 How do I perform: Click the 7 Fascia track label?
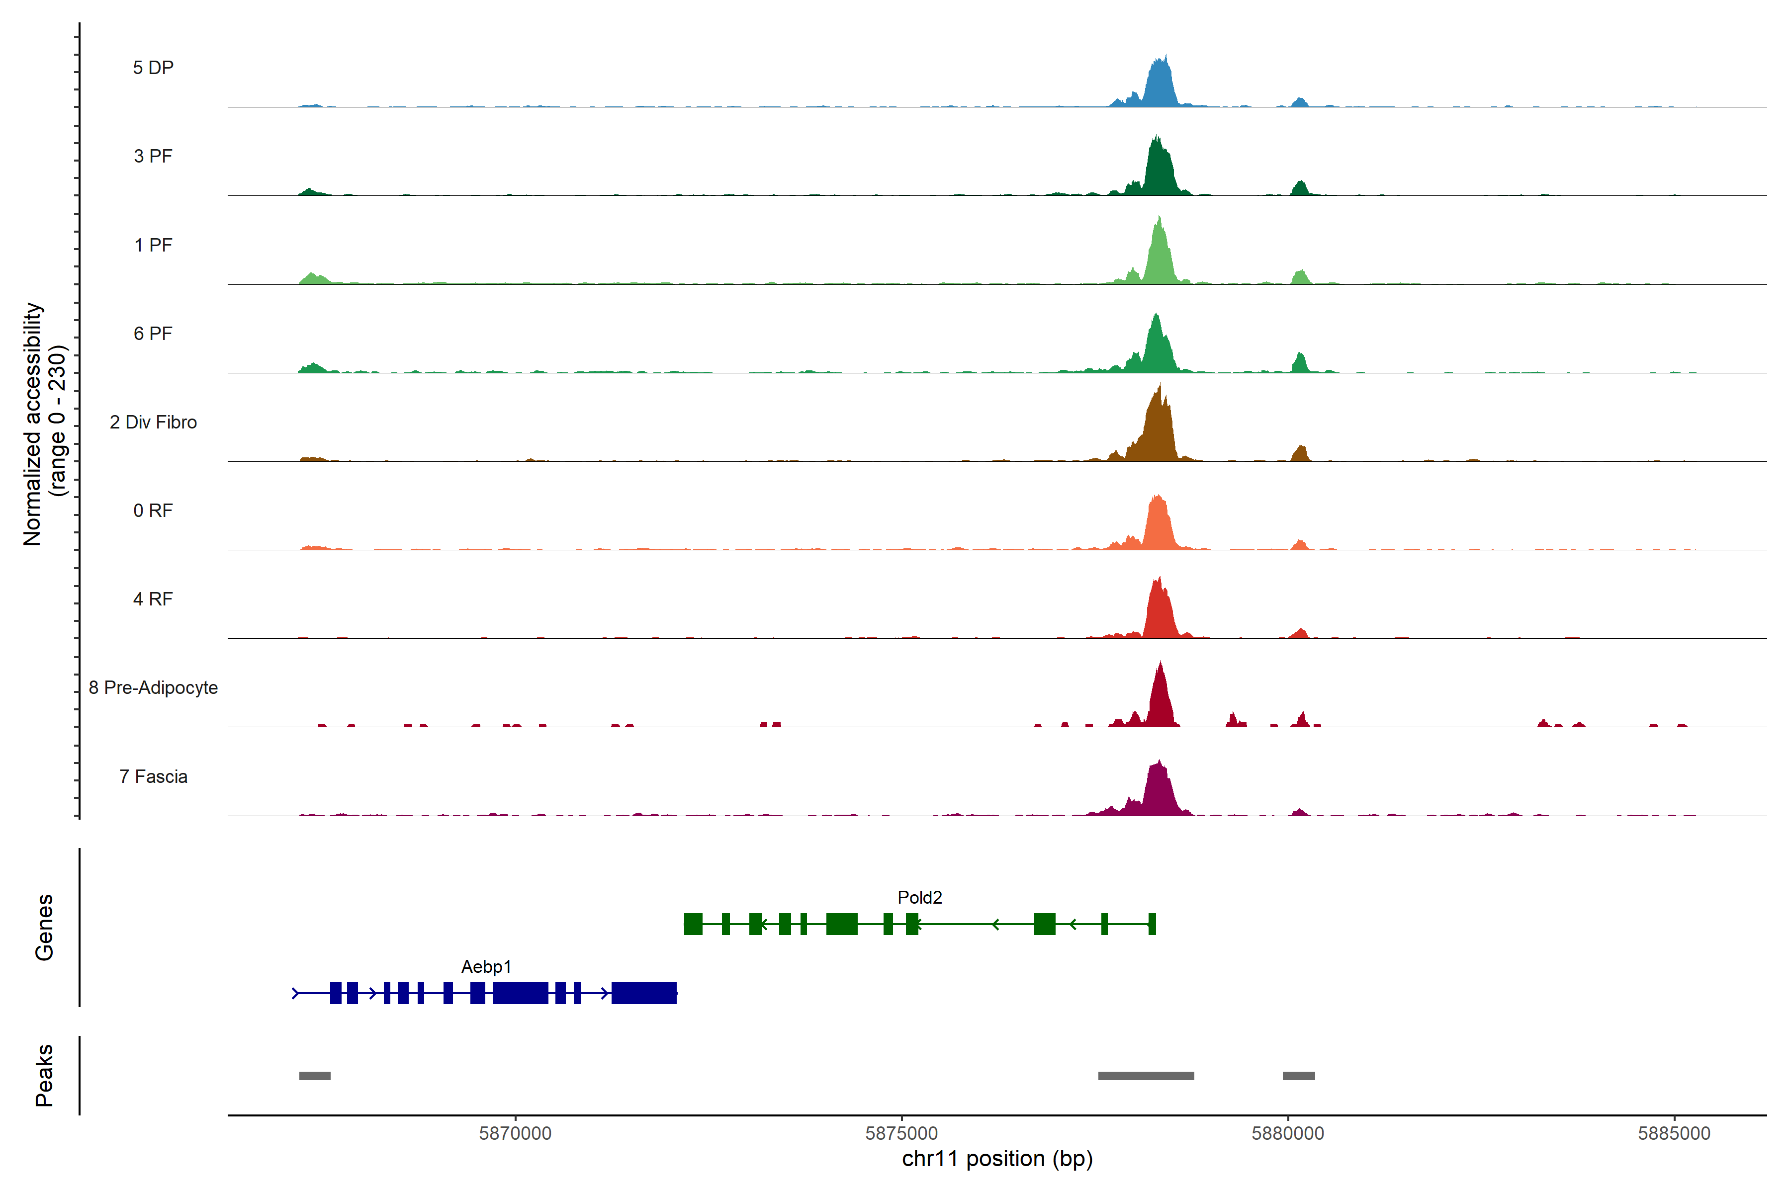coord(153,777)
